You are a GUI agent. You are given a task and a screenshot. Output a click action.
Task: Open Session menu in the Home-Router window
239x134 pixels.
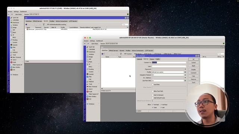pos(86,41)
